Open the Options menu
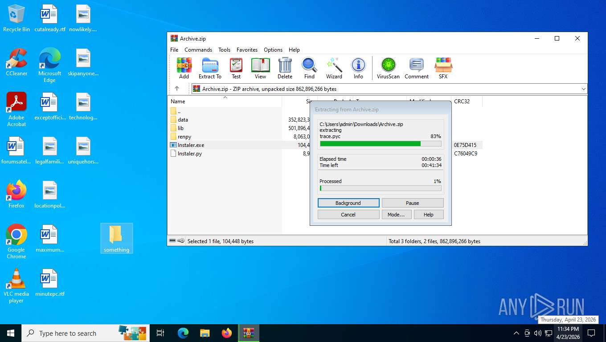 click(x=273, y=50)
